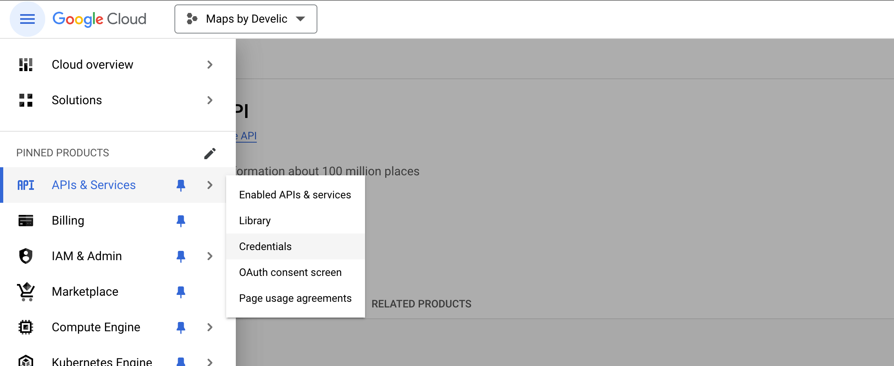Unpin Billing from the sidebar
This screenshot has width=894, height=366.
click(x=180, y=221)
